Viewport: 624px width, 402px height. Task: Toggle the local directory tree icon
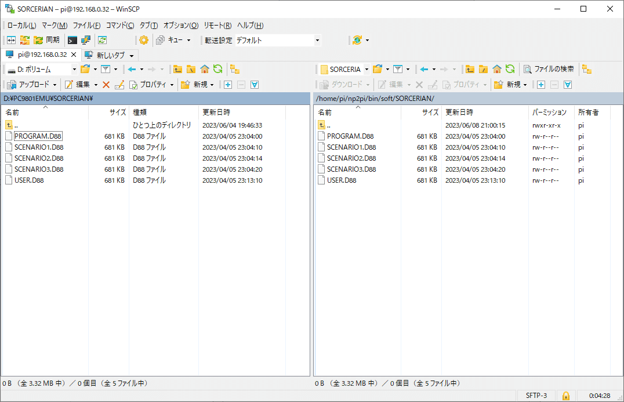pyautogui.click(x=235, y=69)
